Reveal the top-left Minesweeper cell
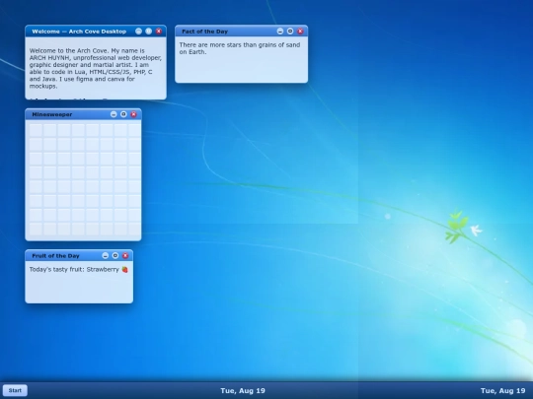The width and height of the screenshot is (533, 399). [x=36, y=130]
